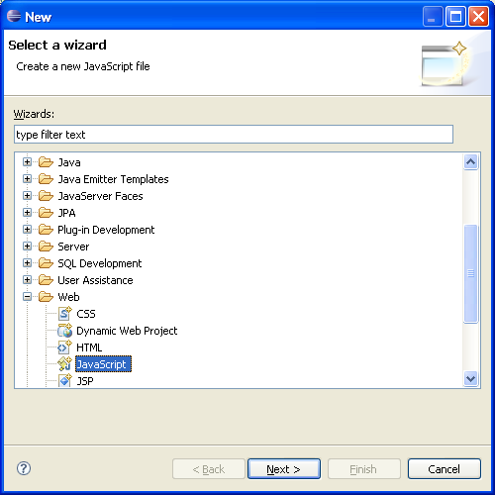Focus the type filter text field

234,135
